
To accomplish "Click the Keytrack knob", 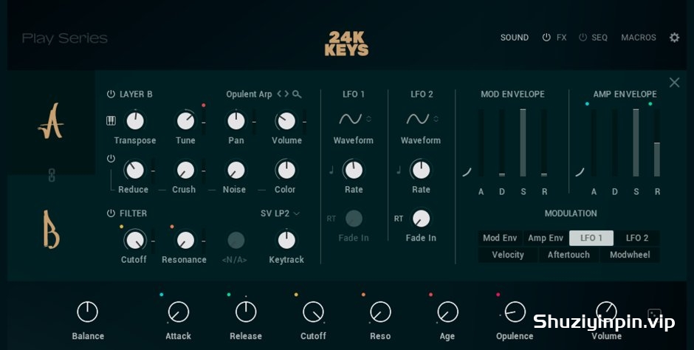I will pyautogui.click(x=286, y=240).
